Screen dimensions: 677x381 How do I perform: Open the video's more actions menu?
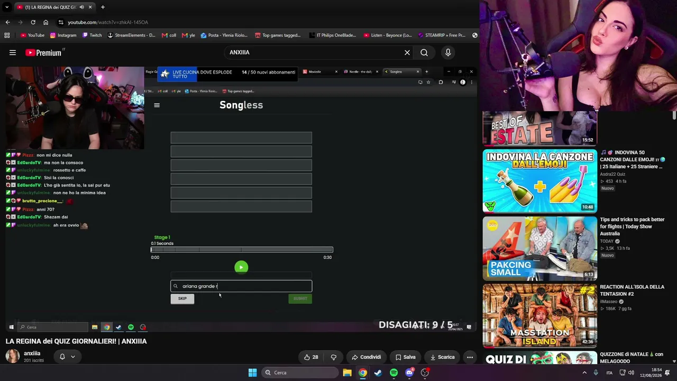pyautogui.click(x=470, y=357)
